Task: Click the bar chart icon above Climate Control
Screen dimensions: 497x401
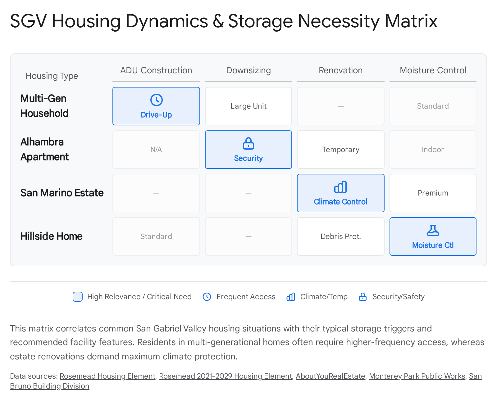Action: tap(340, 187)
